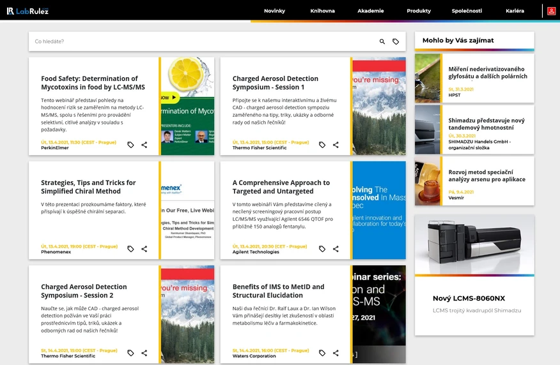Click 'LCMS trojitý kvadrupól Shimadzu' subtitle
This screenshot has height=365, width=560.
(477, 311)
